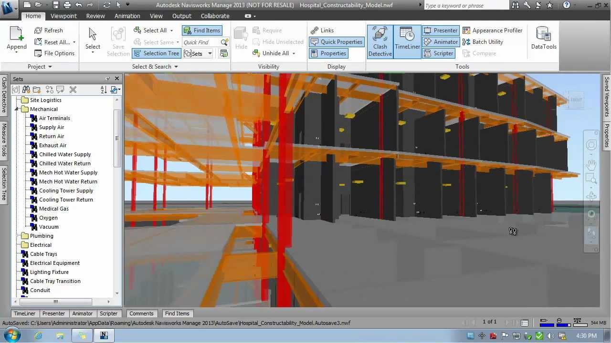Viewport: 611px width, 343px height.
Task: Toggle the Find Items window button
Action: click(x=202, y=30)
